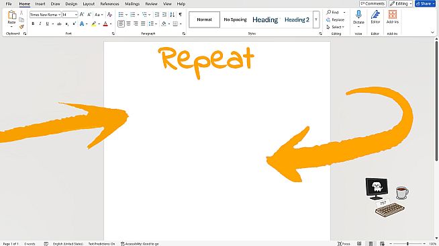Apply text effects and typography
This screenshot has height=246, width=439.
pos(82,24)
